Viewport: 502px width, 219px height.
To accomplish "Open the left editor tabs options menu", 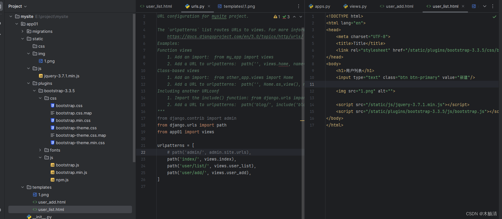I will pos(298,6).
